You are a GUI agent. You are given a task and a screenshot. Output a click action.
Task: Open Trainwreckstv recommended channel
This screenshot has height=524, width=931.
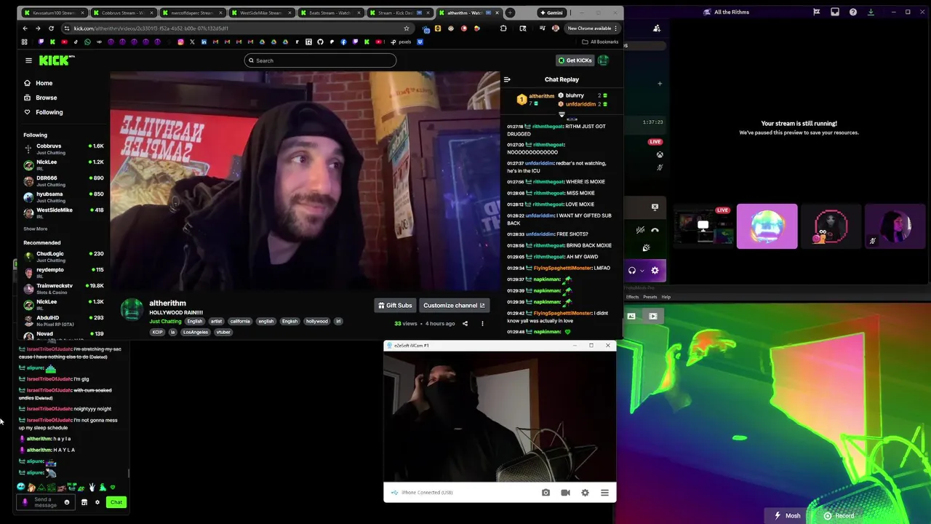click(x=64, y=288)
